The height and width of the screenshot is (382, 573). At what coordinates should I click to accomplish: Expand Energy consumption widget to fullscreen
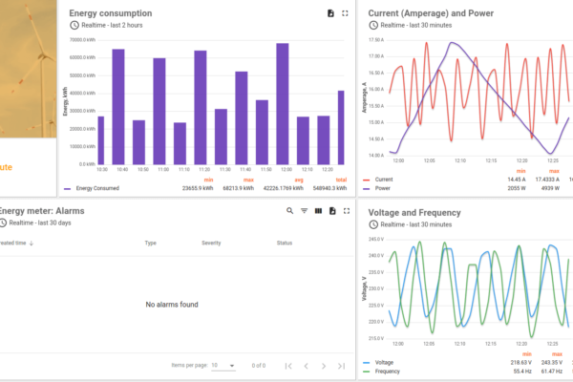tap(345, 13)
